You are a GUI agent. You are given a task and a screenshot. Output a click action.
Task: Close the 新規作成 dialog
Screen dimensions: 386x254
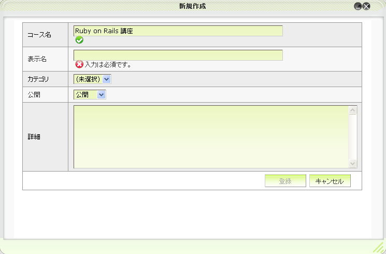tap(366, 6)
